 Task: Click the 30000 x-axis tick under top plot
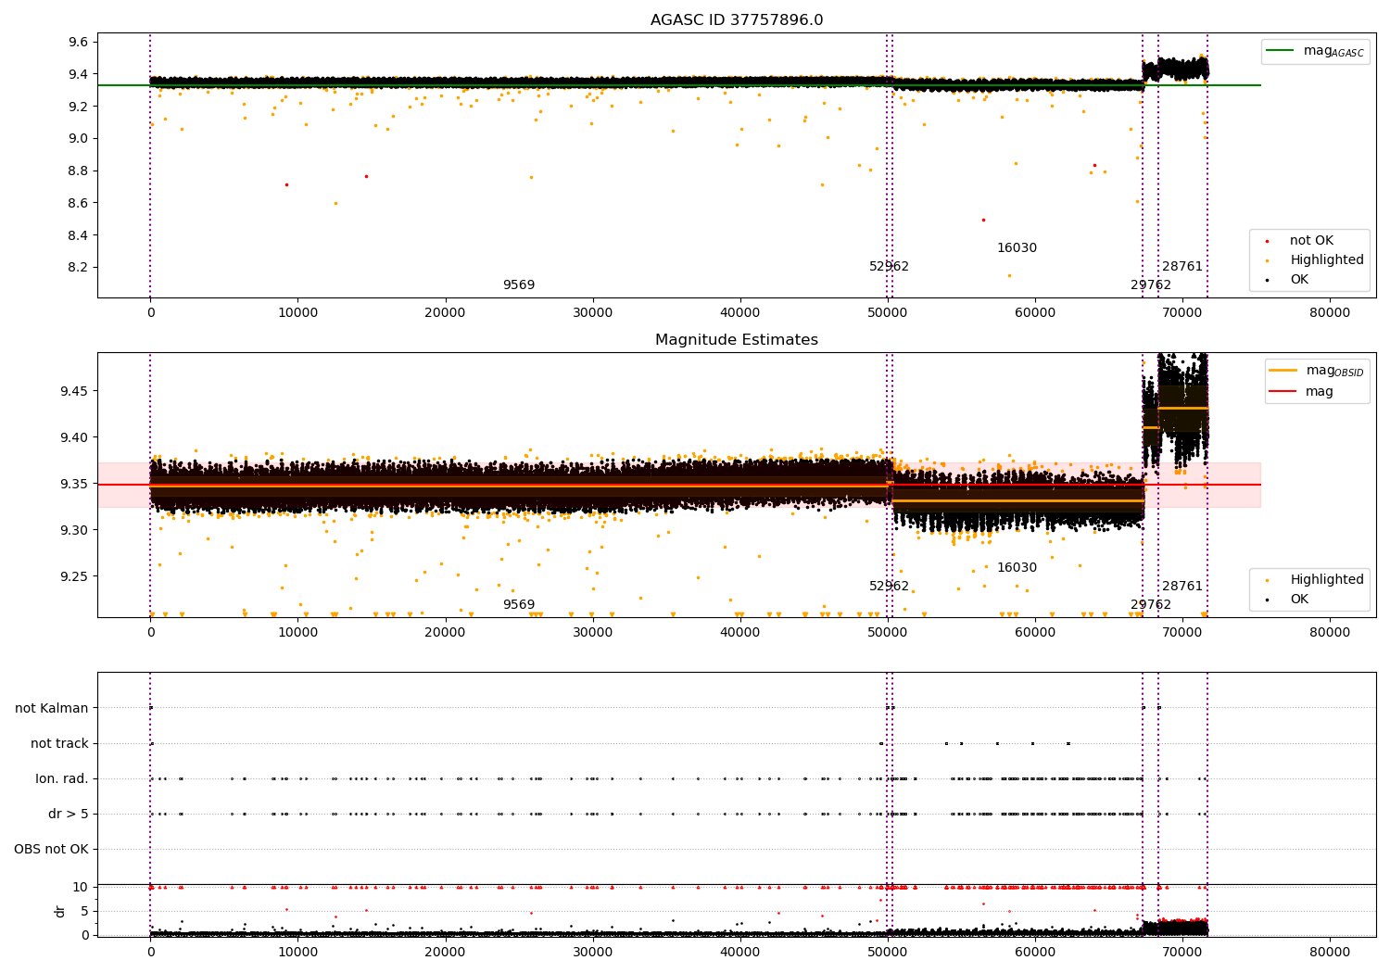tap(592, 313)
